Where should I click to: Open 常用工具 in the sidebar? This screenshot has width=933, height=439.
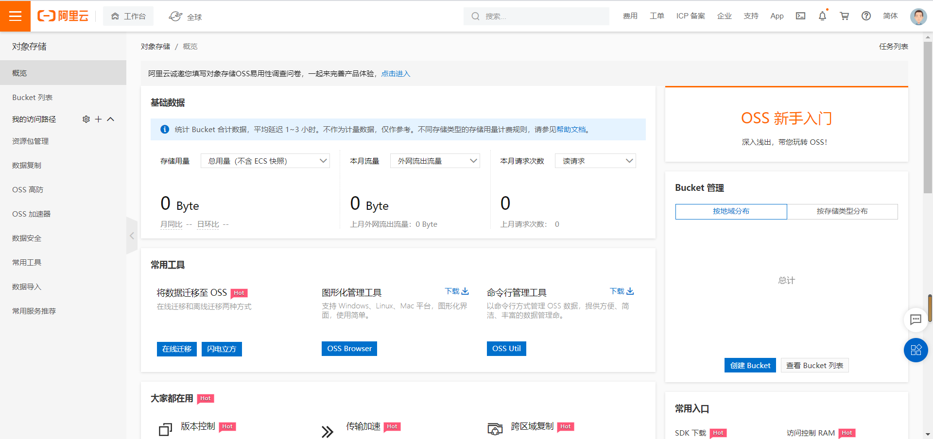point(63,262)
